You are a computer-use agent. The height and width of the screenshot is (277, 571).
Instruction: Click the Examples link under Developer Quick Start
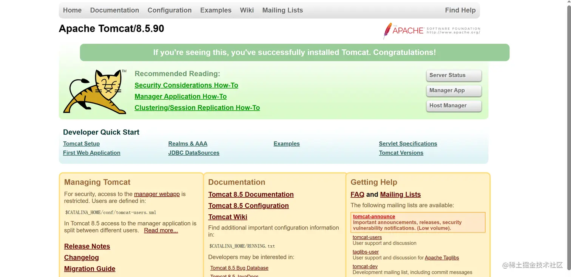[x=287, y=144]
